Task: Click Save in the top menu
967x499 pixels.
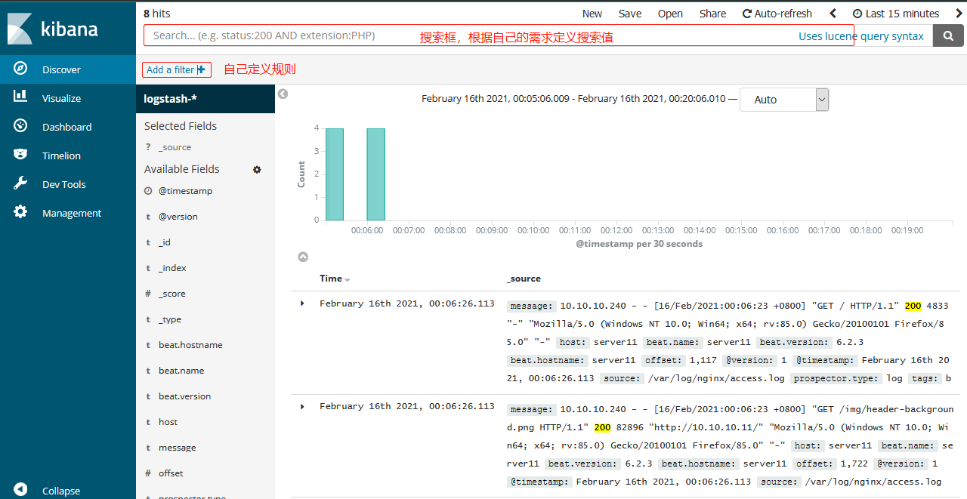Action: (630, 14)
